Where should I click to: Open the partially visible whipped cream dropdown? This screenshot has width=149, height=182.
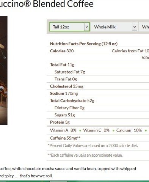[x=144, y=27]
